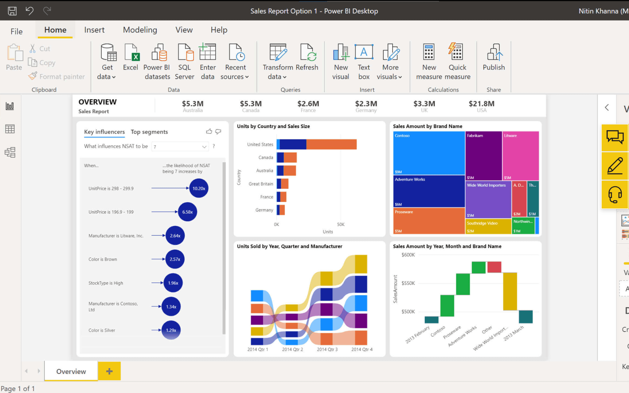629x393 pixels.
Task: Add a new page with the plus button
Action: pyautogui.click(x=109, y=371)
